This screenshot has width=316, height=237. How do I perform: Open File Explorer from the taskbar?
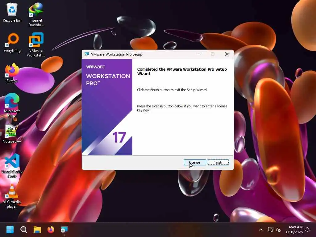37,230
